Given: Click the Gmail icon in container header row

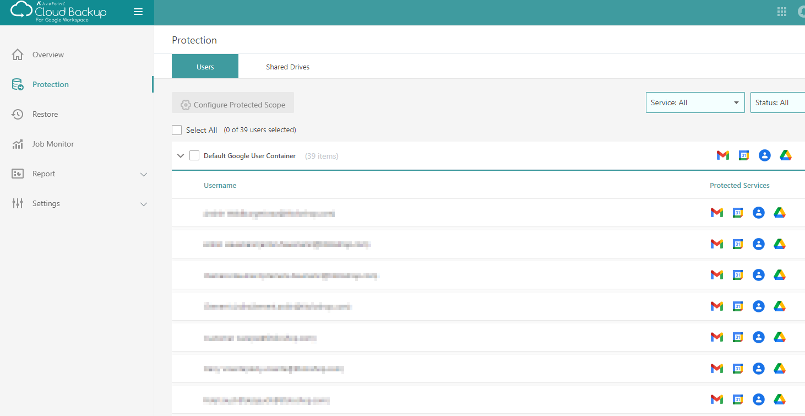Looking at the screenshot, I should click(722, 156).
